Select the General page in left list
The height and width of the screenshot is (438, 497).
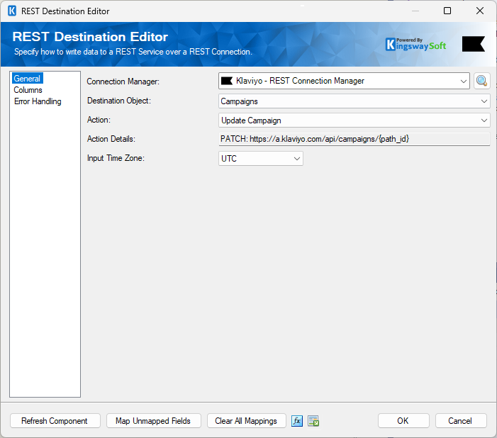[28, 79]
